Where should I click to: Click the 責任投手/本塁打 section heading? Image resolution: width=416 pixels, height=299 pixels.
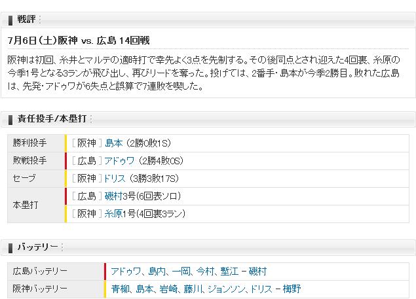click(52, 119)
